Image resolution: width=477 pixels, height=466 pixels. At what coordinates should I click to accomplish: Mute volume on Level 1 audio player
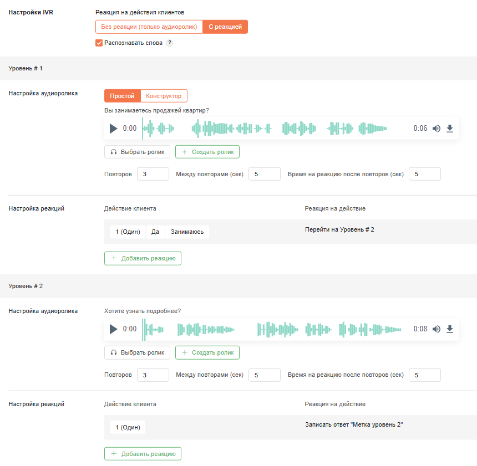437,129
